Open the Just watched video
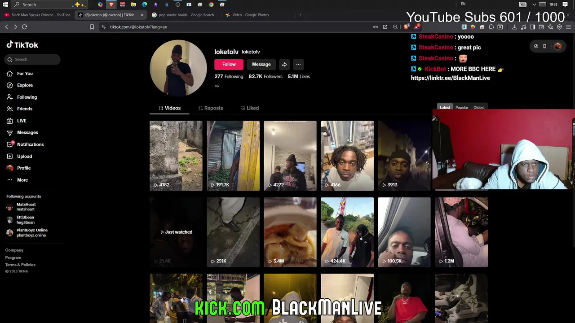575x323 pixels. [176, 232]
